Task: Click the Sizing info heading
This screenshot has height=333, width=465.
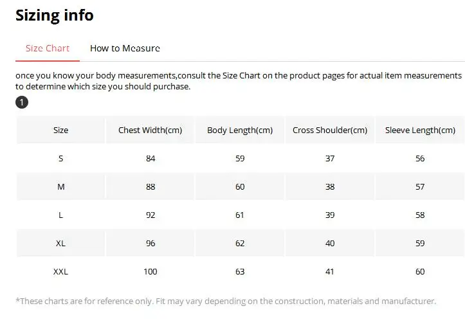Action: [55, 15]
